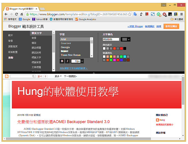Choose the Georgia font in the list
188x144 pixels.
(75, 47)
